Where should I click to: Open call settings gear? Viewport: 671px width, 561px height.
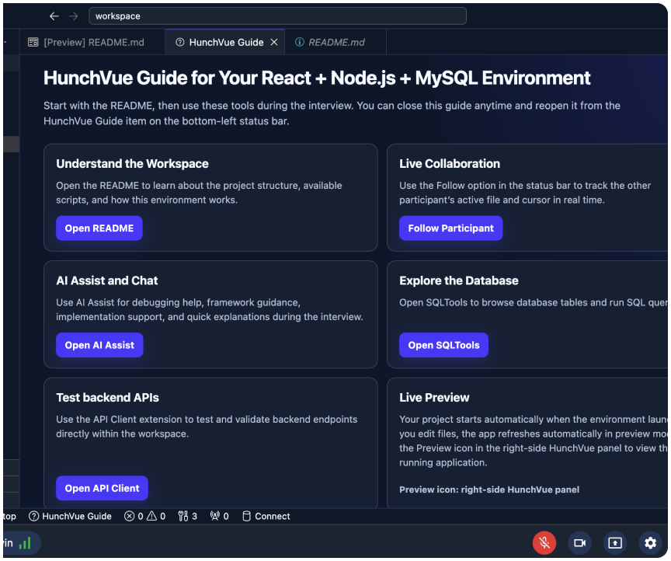click(651, 543)
